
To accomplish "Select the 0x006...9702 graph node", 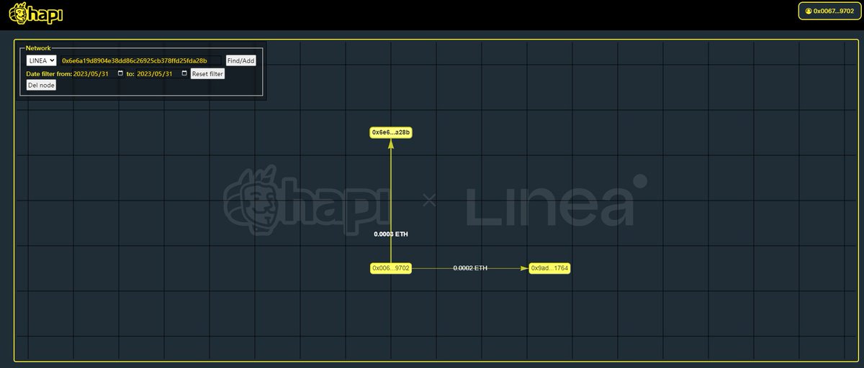I will (x=391, y=268).
